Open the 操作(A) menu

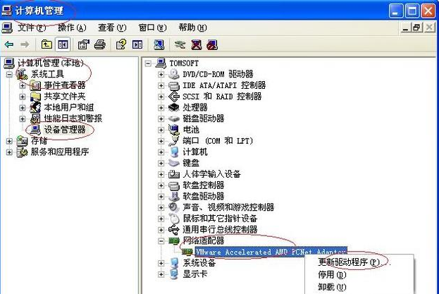coord(72,27)
